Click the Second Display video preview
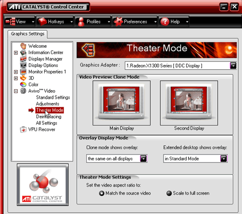The width and height of the screenshot is (242, 214). click(189, 103)
